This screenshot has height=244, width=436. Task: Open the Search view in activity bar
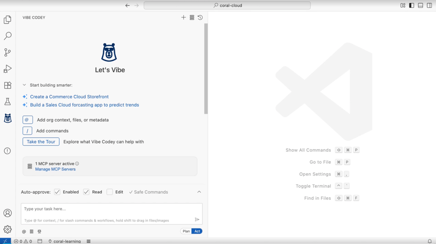click(x=8, y=36)
